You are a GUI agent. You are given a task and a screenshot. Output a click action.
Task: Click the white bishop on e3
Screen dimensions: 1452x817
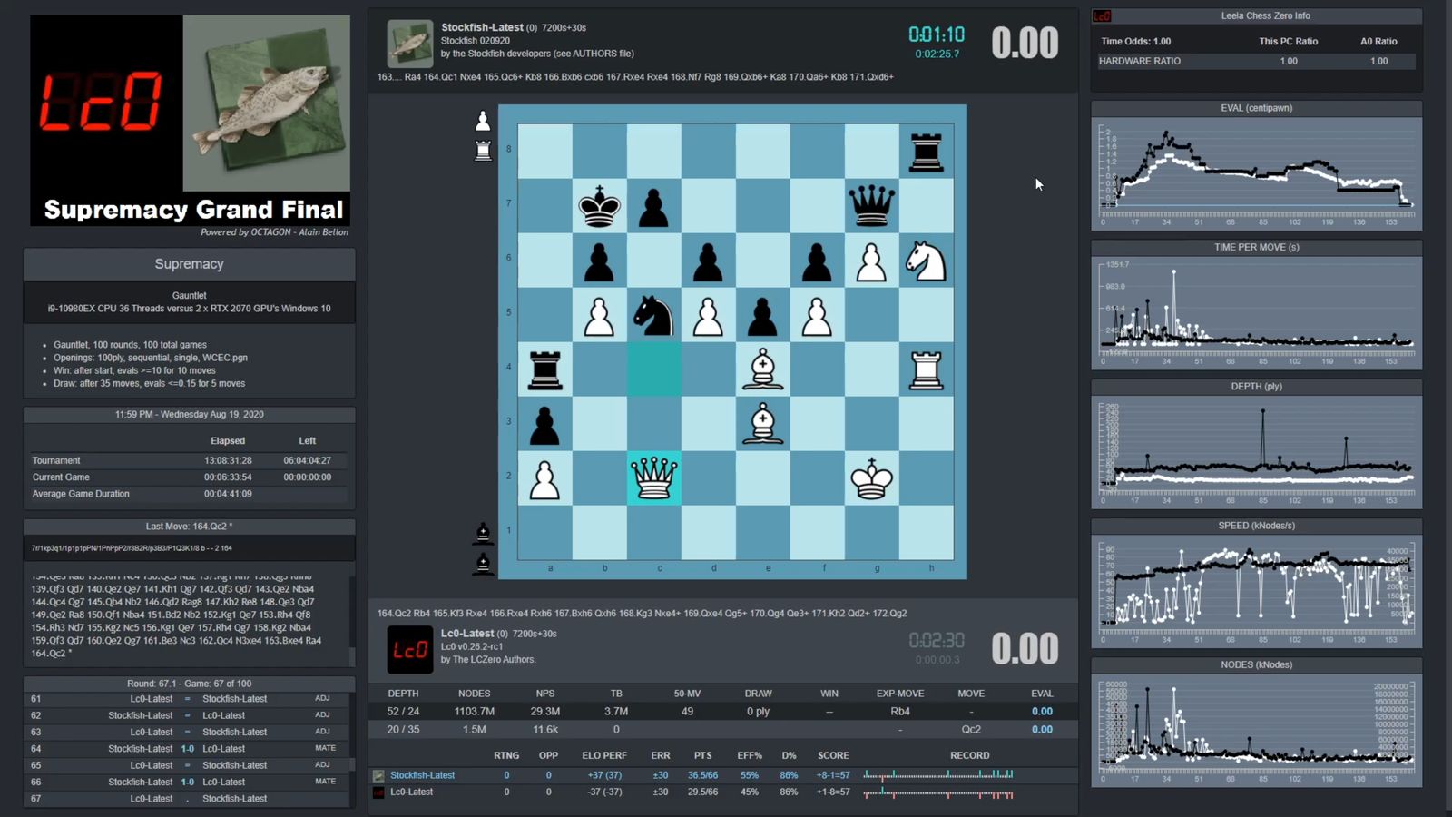pyautogui.click(x=762, y=424)
